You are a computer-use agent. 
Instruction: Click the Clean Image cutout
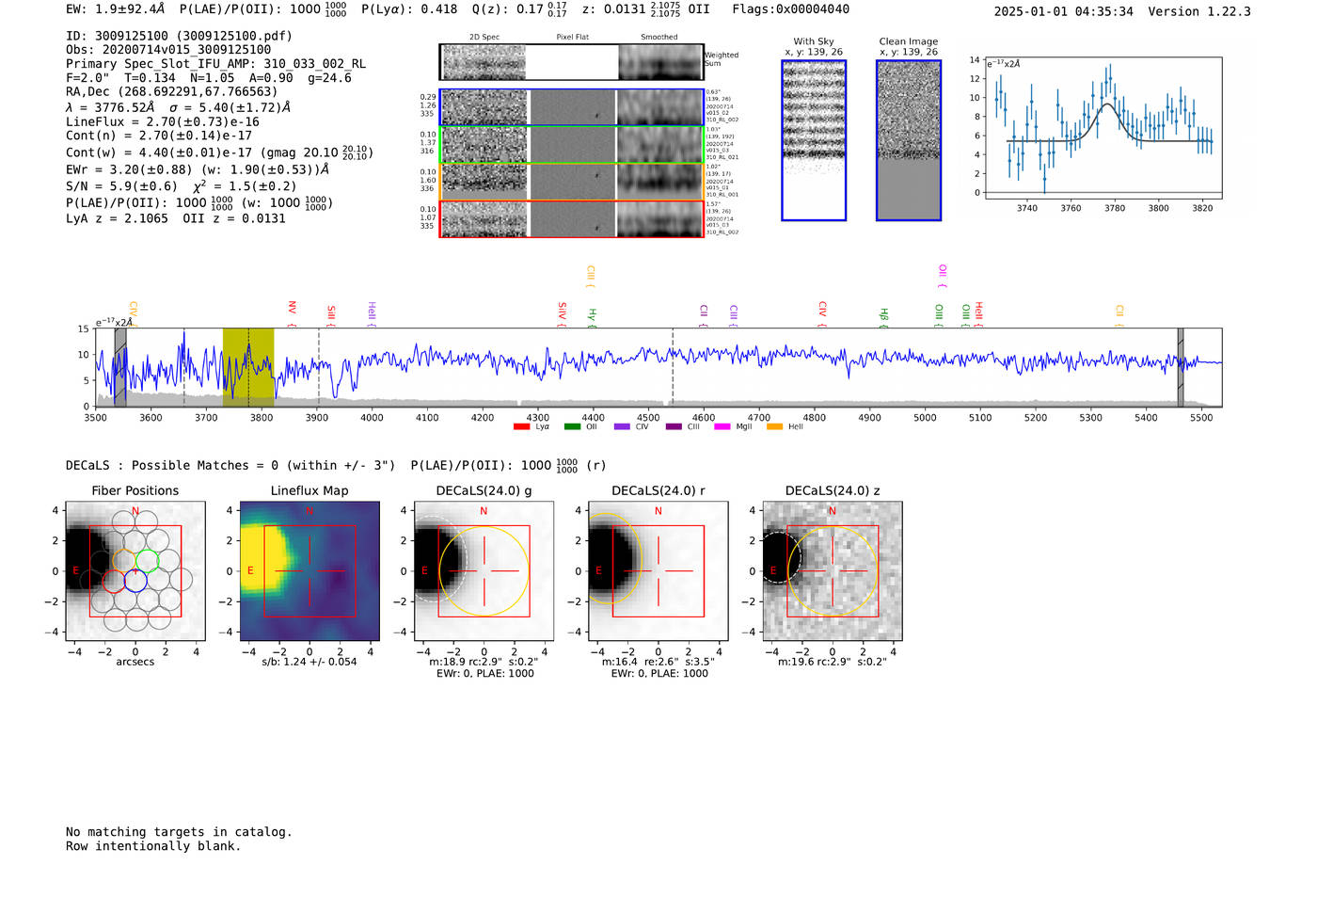[x=909, y=140]
